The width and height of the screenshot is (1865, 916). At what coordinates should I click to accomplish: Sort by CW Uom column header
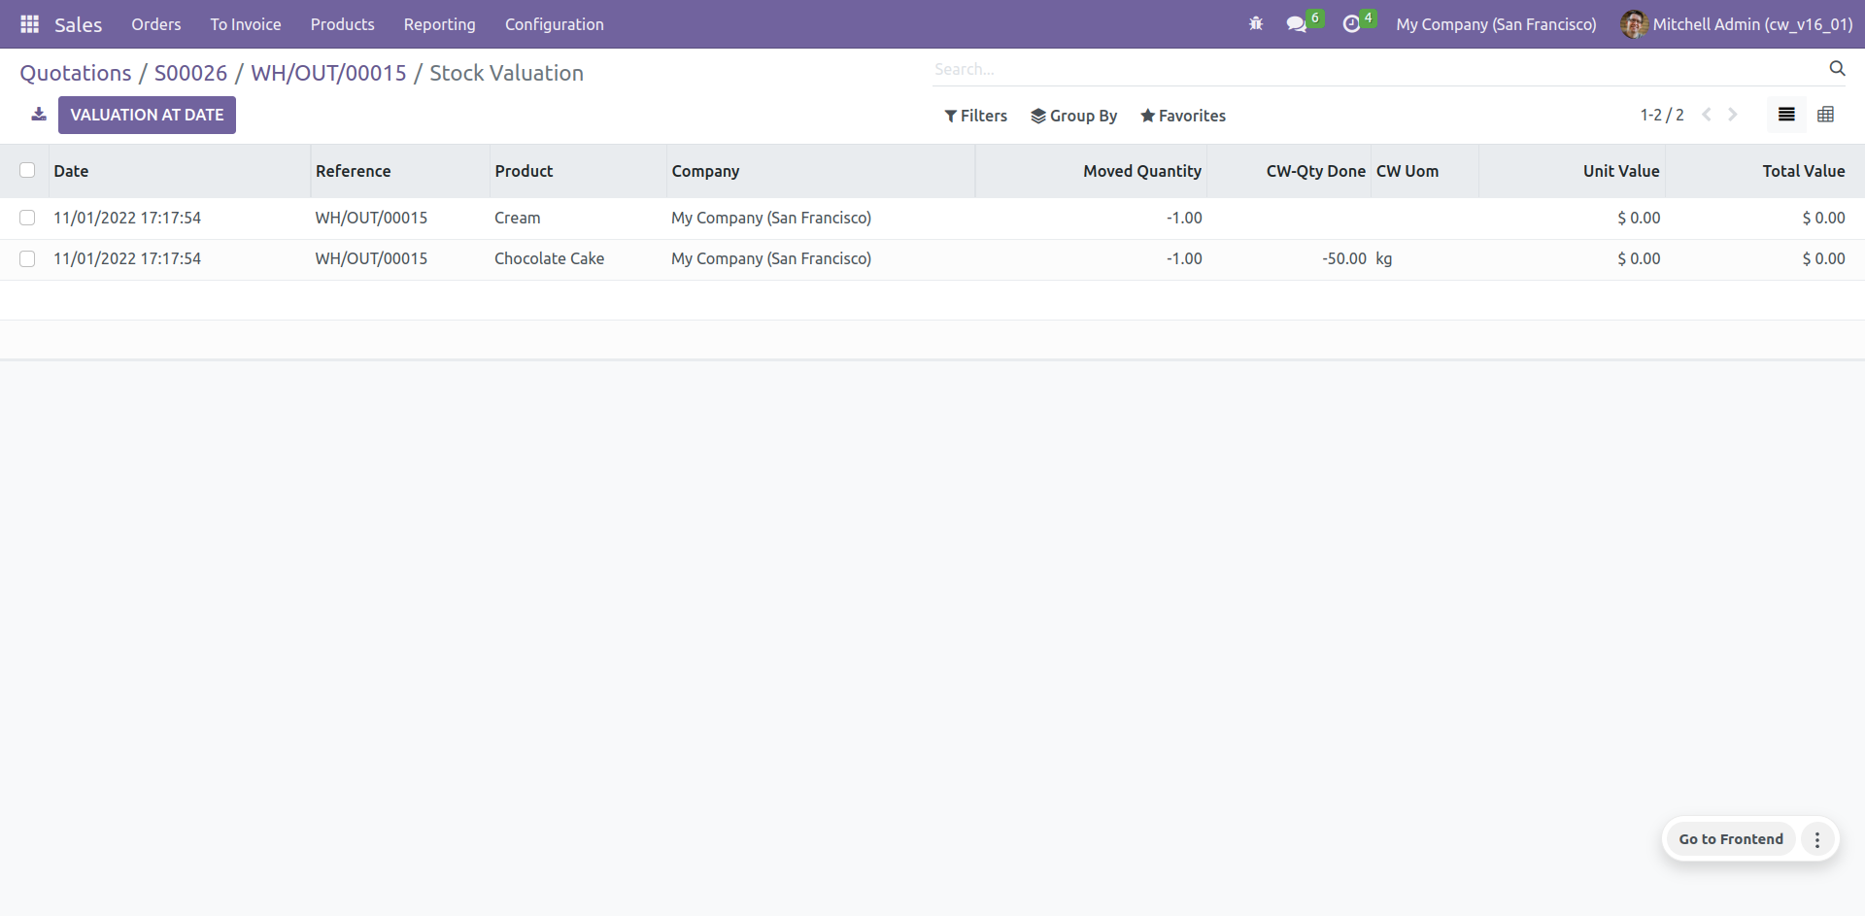pyautogui.click(x=1425, y=171)
